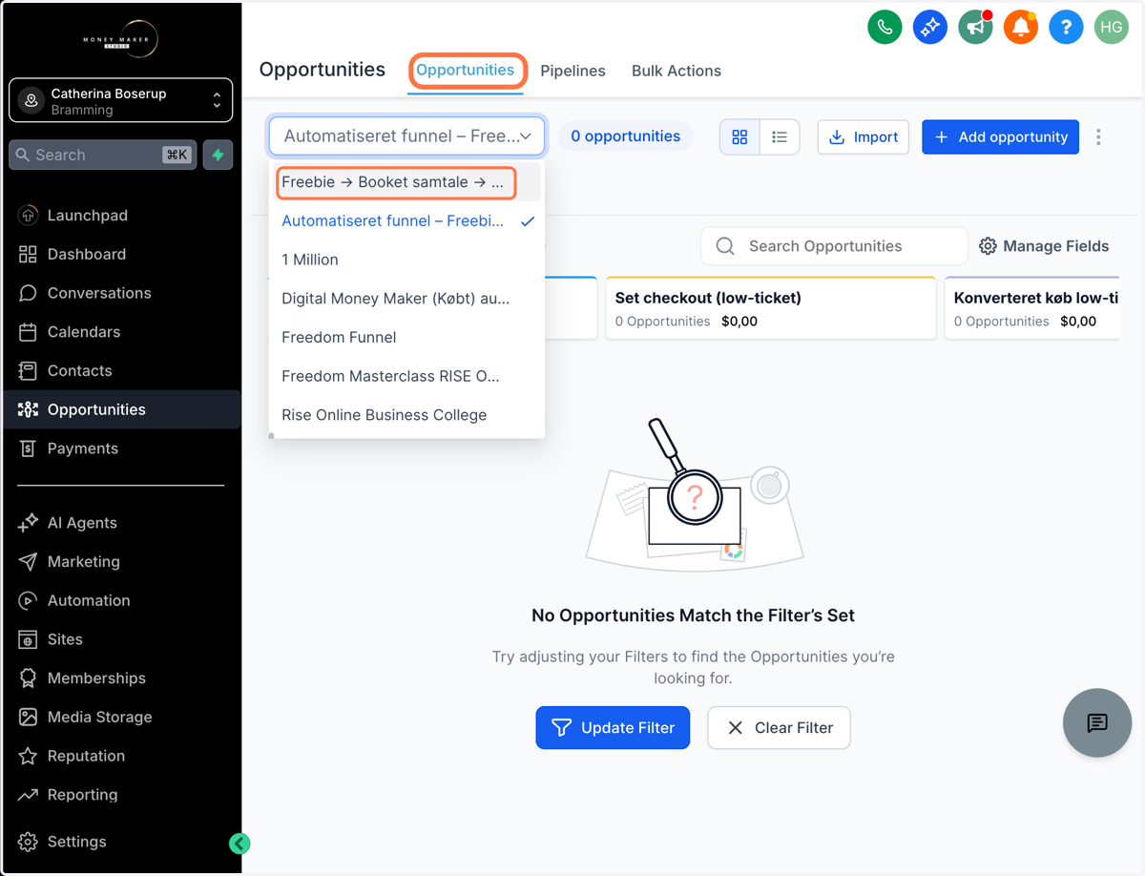Switch to list view
Screen dimensions: 1145x876
(780, 137)
